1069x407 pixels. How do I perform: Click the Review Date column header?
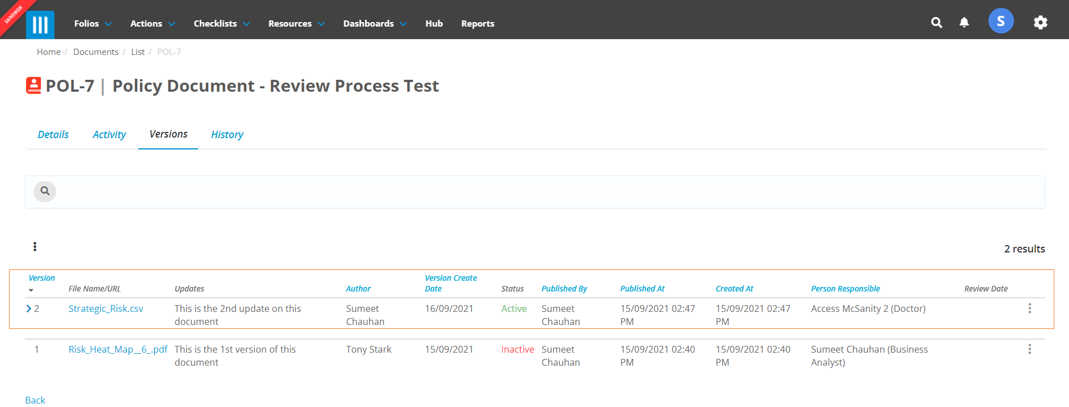pyautogui.click(x=986, y=289)
